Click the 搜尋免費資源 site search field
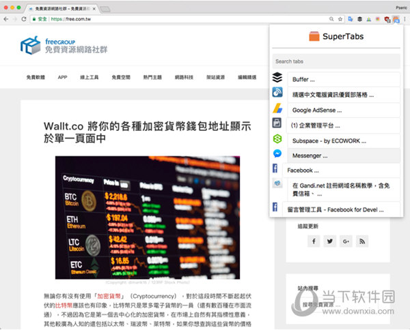 pyautogui.click(x=338, y=305)
